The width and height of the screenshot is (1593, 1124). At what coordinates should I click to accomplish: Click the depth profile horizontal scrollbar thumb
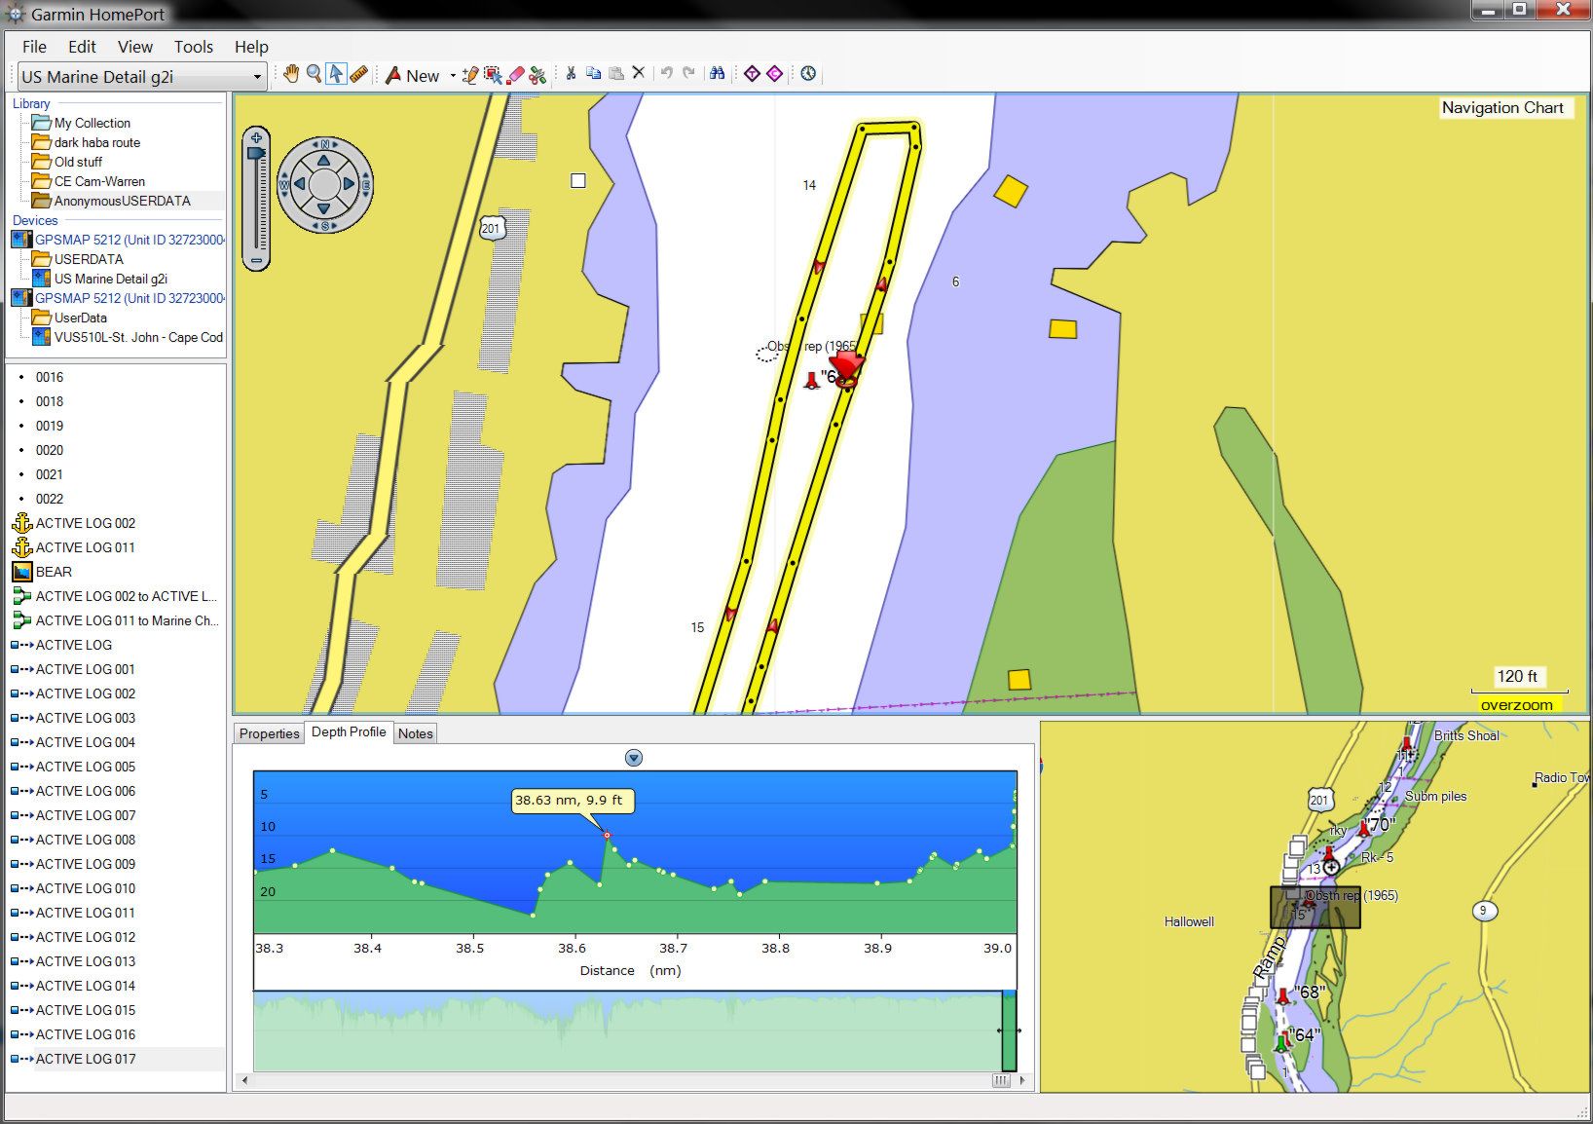point(1000,1080)
